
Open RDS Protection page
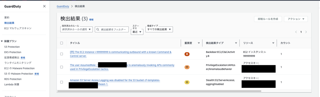pyautogui.click(x=13, y=79)
